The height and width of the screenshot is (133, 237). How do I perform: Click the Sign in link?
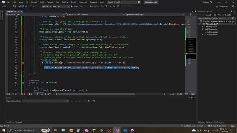point(206,2)
